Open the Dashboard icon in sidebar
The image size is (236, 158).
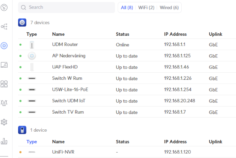click(4, 7)
